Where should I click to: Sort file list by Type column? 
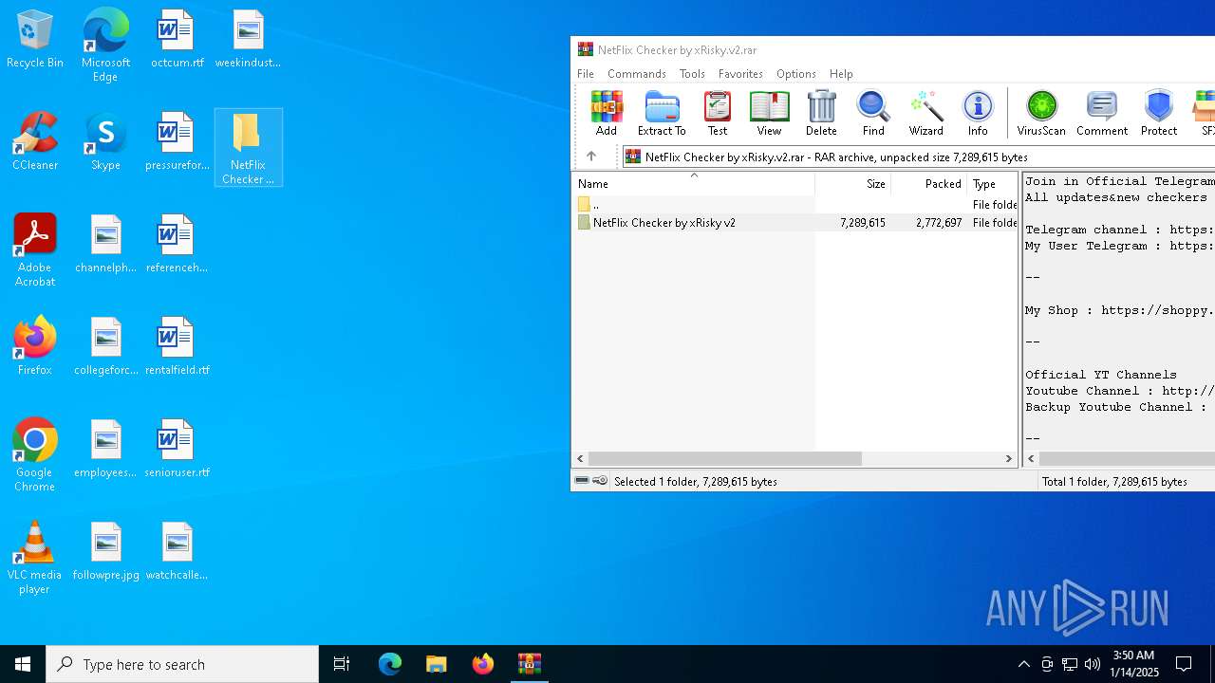pyautogui.click(x=992, y=183)
